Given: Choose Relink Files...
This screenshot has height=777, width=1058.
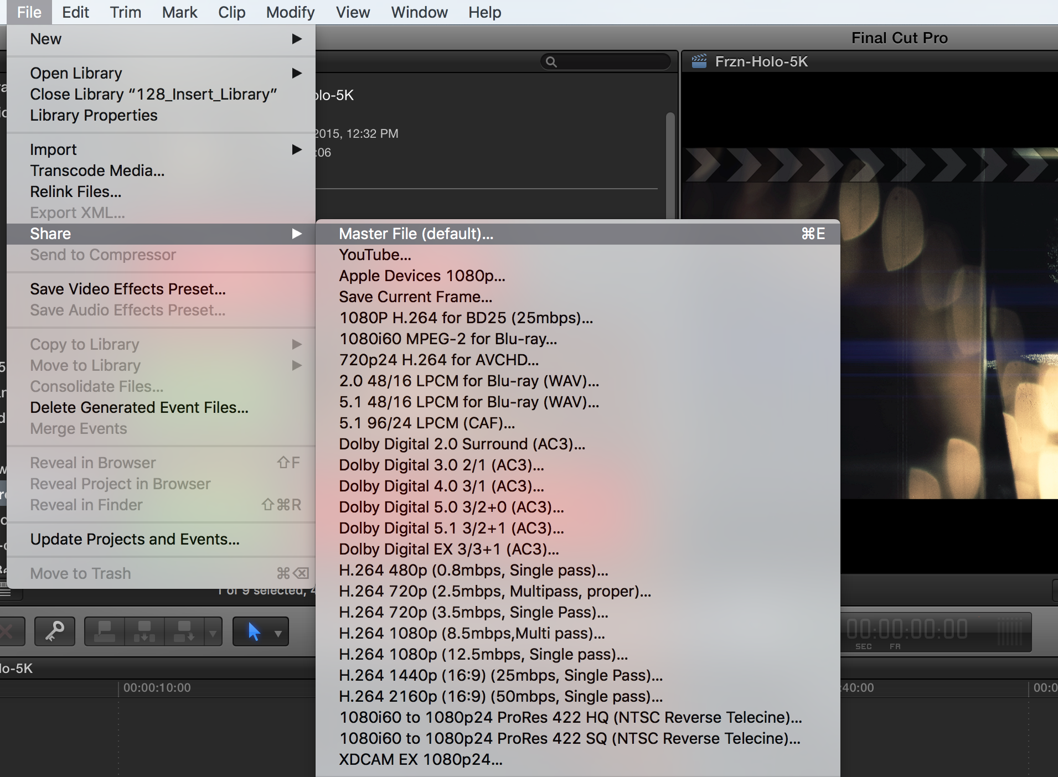Looking at the screenshot, I should [x=161, y=191].
